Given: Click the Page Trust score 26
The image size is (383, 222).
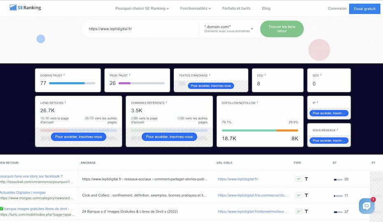Looking at the screenshot, I should (112, 83).
